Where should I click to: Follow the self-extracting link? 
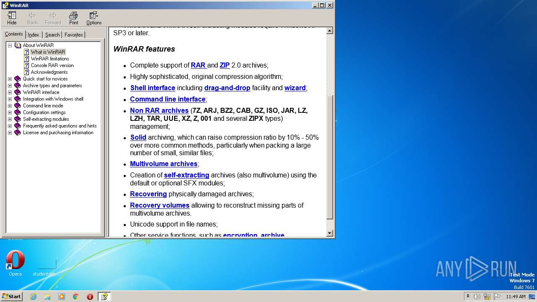pyautogui.click(x=187, y=175)
